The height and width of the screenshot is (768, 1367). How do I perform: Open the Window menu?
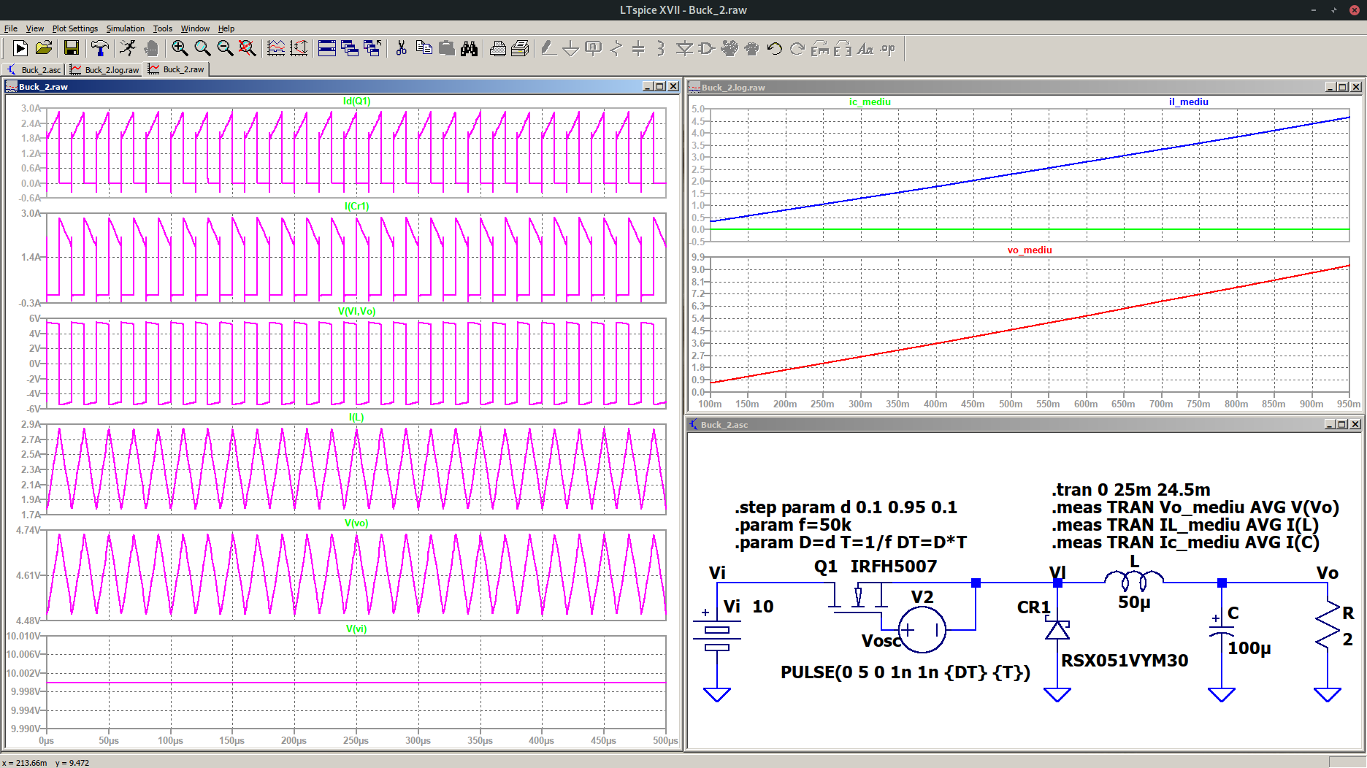pos(195,28)
